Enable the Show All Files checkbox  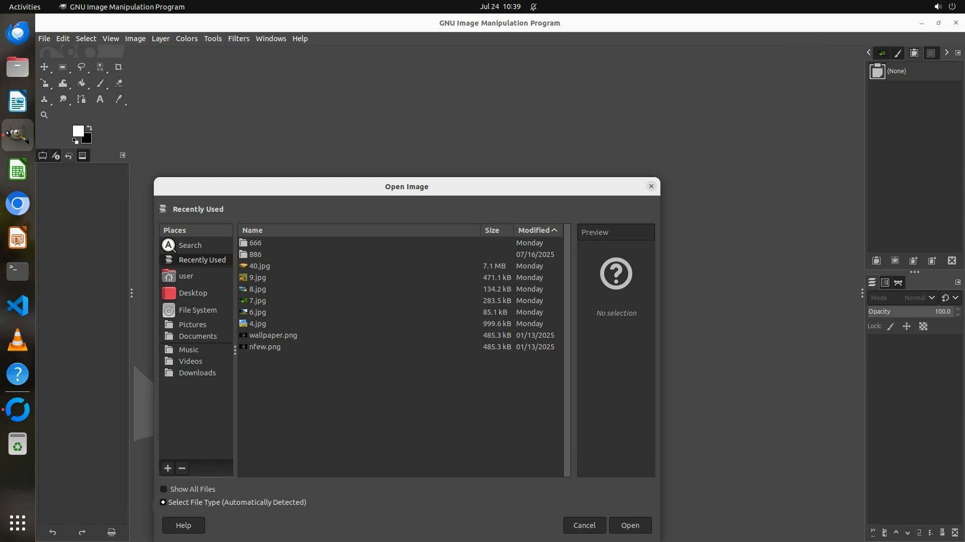click(163, 489)
